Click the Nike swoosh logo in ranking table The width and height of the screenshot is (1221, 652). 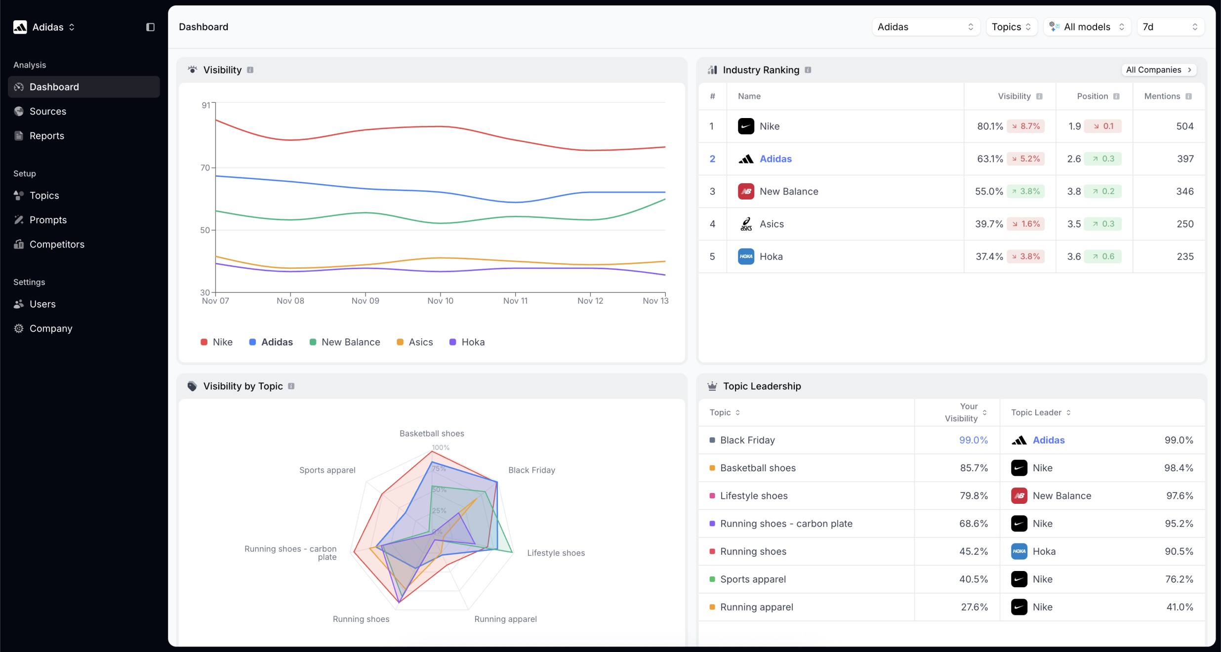[746, 126]
